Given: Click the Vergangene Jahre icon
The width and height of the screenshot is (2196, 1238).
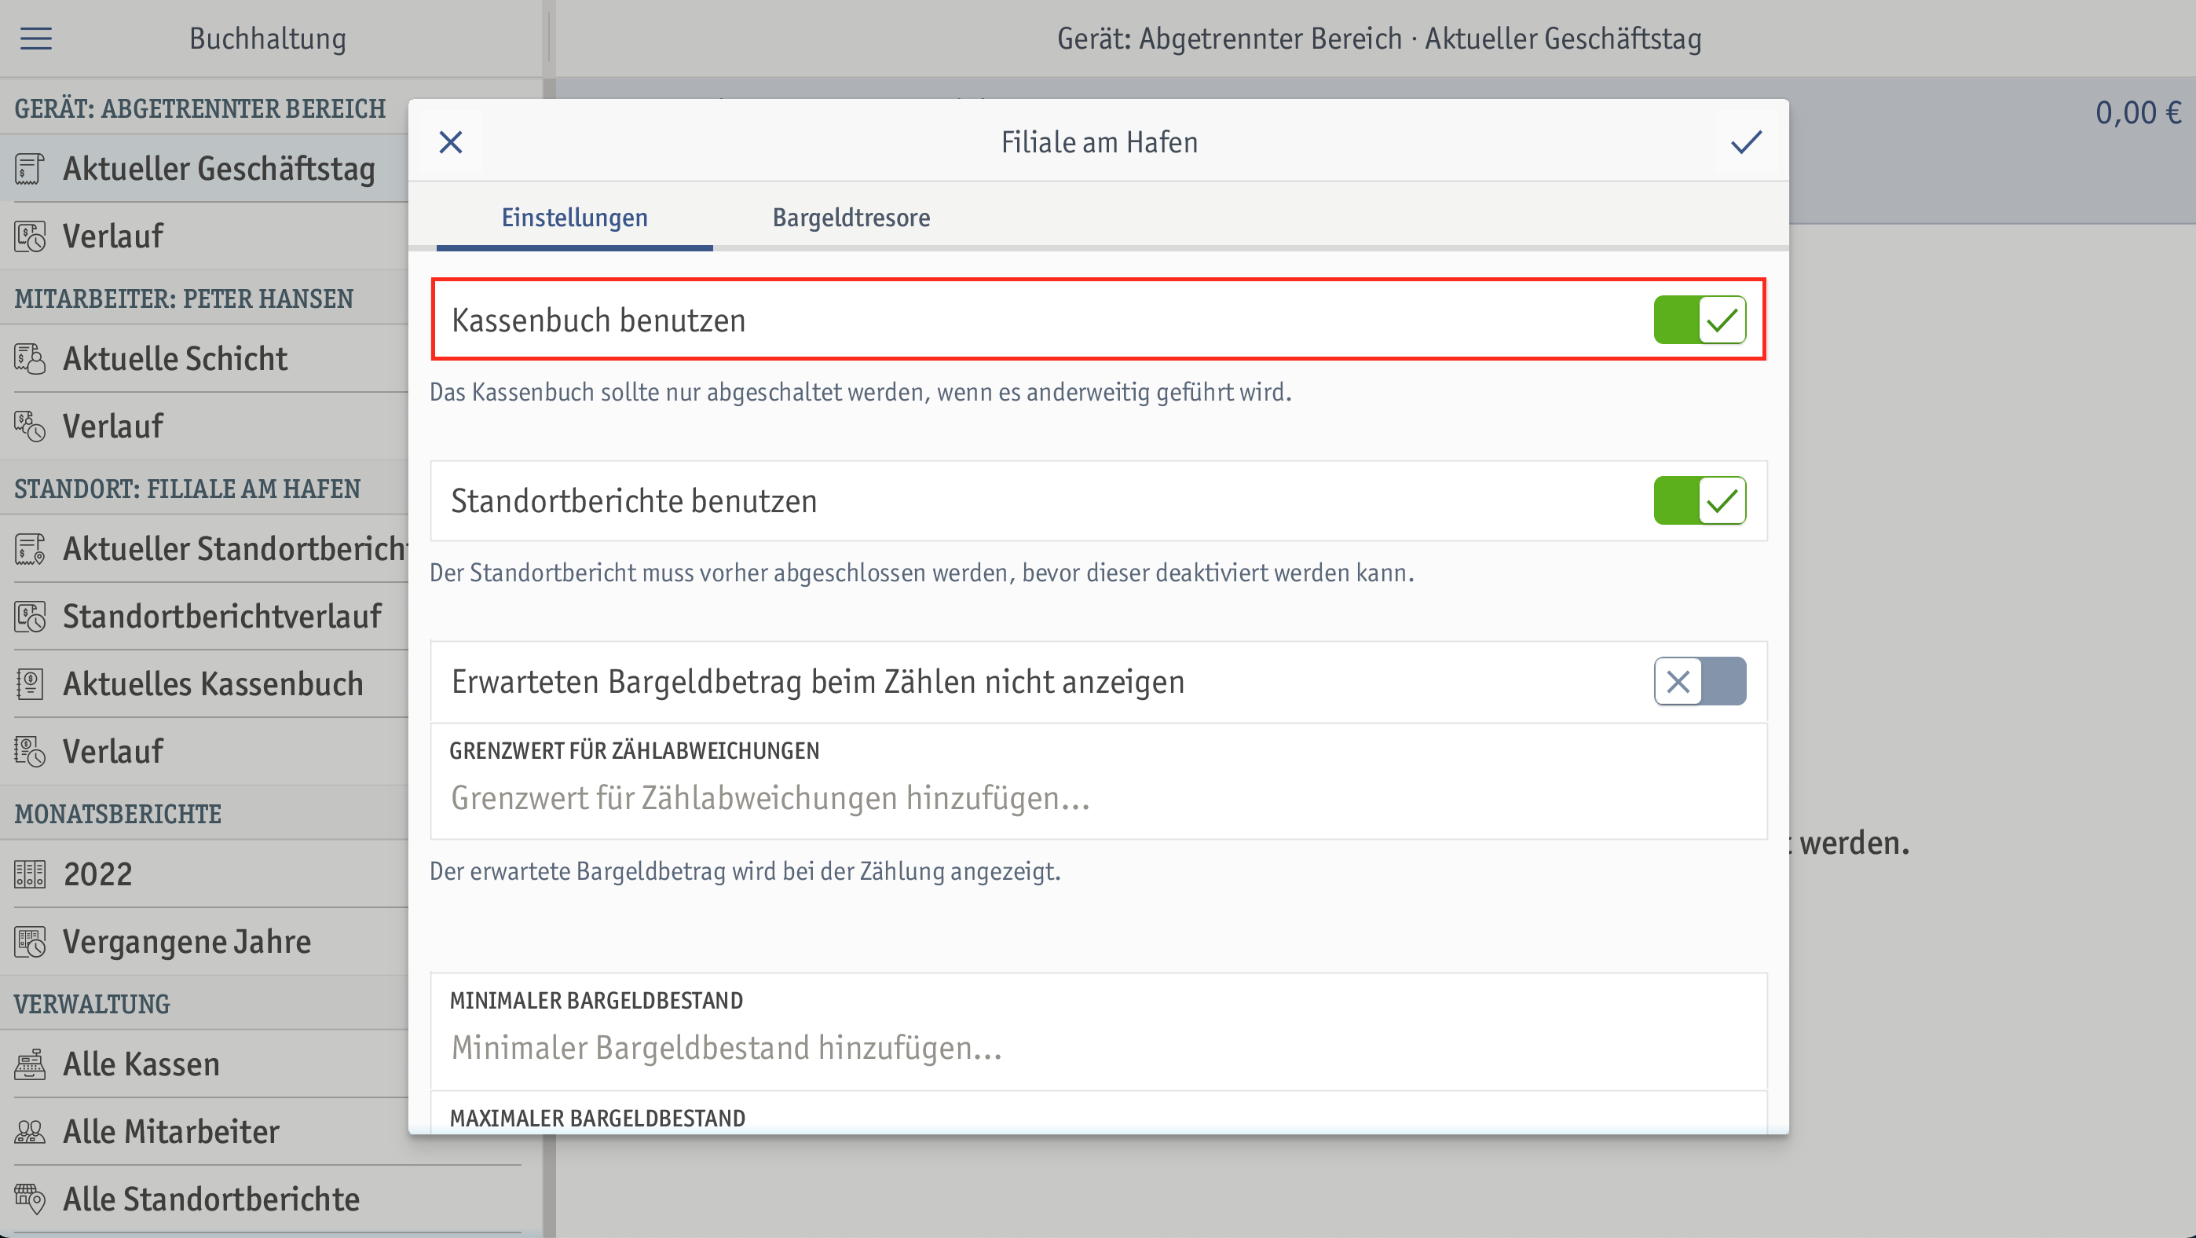Looking at the screenshot, I should 29,941.
